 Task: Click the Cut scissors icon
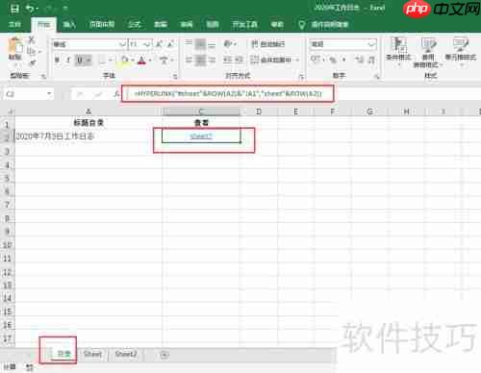32,39
